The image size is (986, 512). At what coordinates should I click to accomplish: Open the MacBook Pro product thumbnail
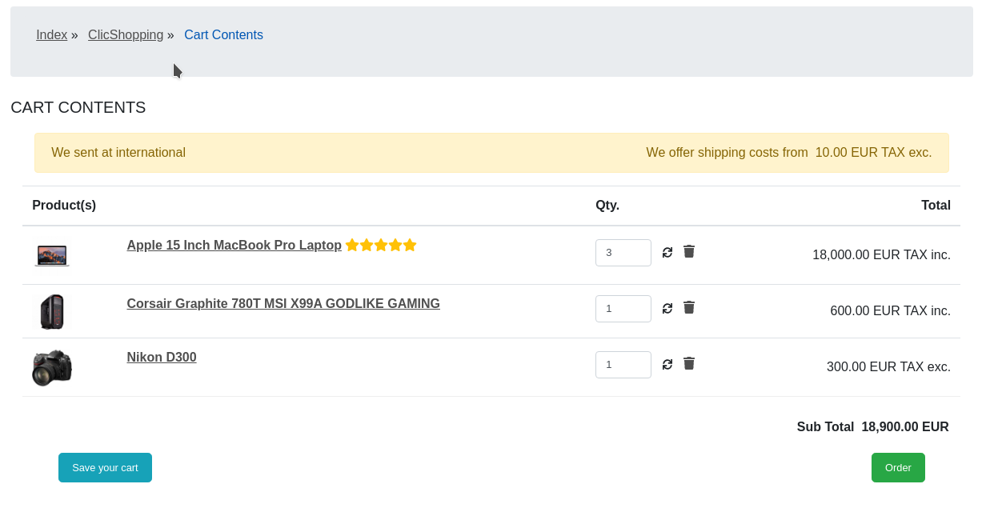(x=53, y=255)
